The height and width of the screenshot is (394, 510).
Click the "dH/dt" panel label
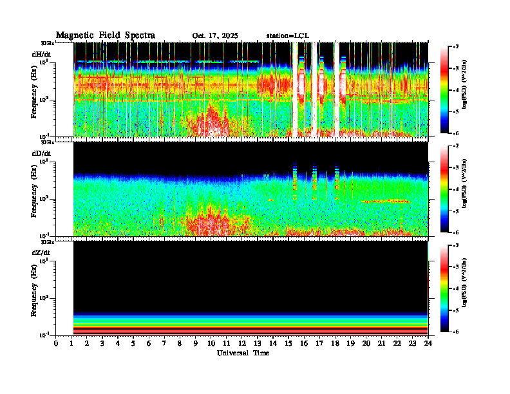click(x=41, y=54)
